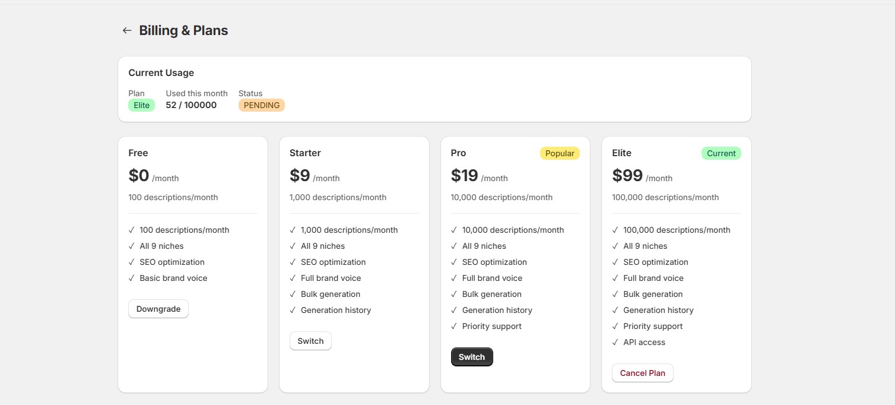Image resolution: width=895 pixels, height=405 pixels.
Task: Click Cancel Plan on the Elite card
Action: pyautogui.click(x=643, y=373)
